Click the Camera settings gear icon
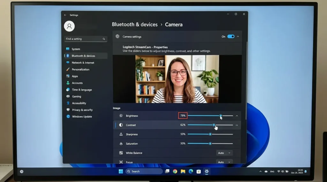Image resolution: width=327 pixels, height=182 pixels. click(x=118, y=36)
